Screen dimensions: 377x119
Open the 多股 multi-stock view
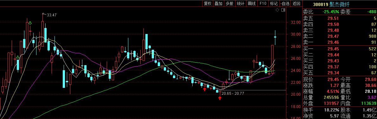229,3
